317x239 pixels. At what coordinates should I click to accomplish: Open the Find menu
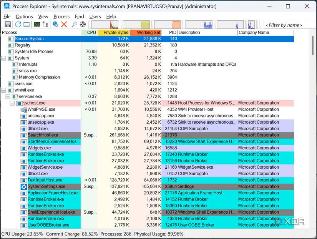79,17
